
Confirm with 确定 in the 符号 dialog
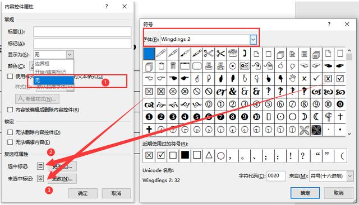coord(305,193)
